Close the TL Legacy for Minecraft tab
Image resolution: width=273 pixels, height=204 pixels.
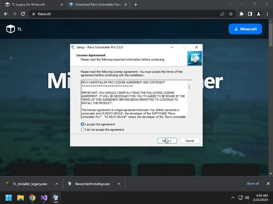pyautogui.click(x=62, y=5)
